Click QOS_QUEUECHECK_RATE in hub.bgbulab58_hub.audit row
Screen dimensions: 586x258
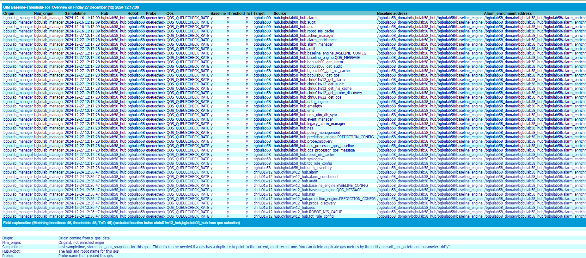point(188,49)
